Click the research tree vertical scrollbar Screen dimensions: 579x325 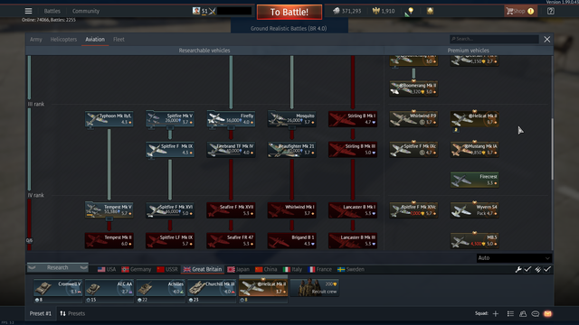553,149
